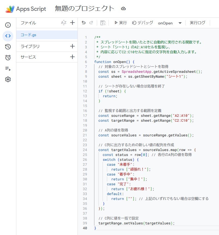Image resolution: width=219 pixels, height=235 pixels.
Task: Open the project Overview info icon
Action: [8, 25]
